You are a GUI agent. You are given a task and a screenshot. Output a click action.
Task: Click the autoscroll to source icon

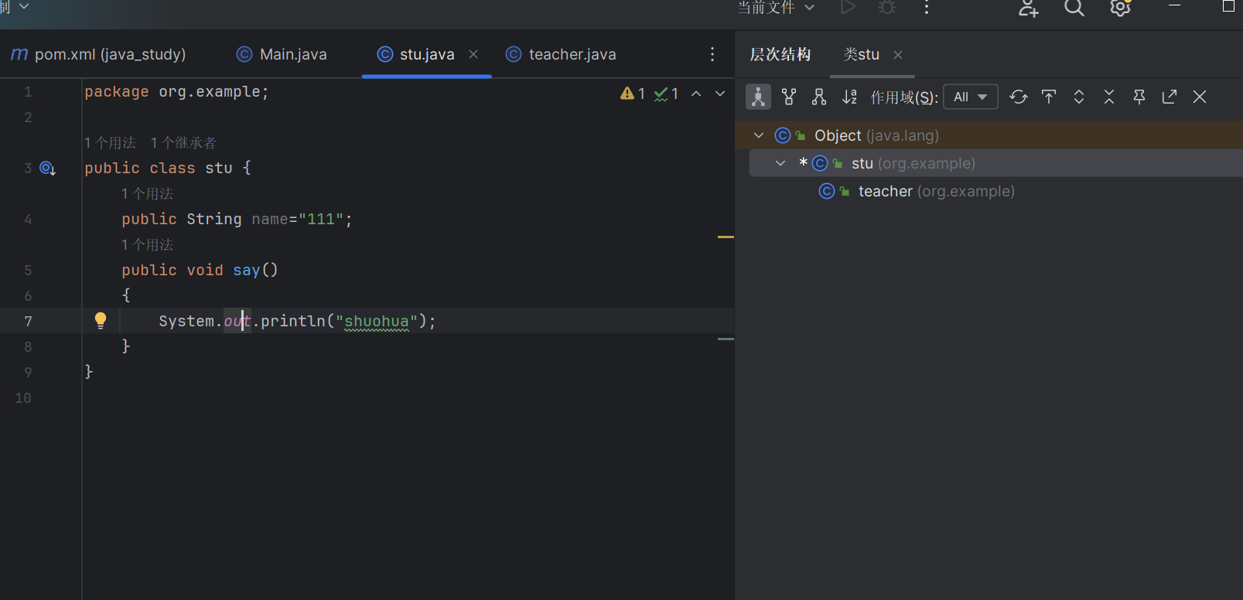tap(1049, 97)
